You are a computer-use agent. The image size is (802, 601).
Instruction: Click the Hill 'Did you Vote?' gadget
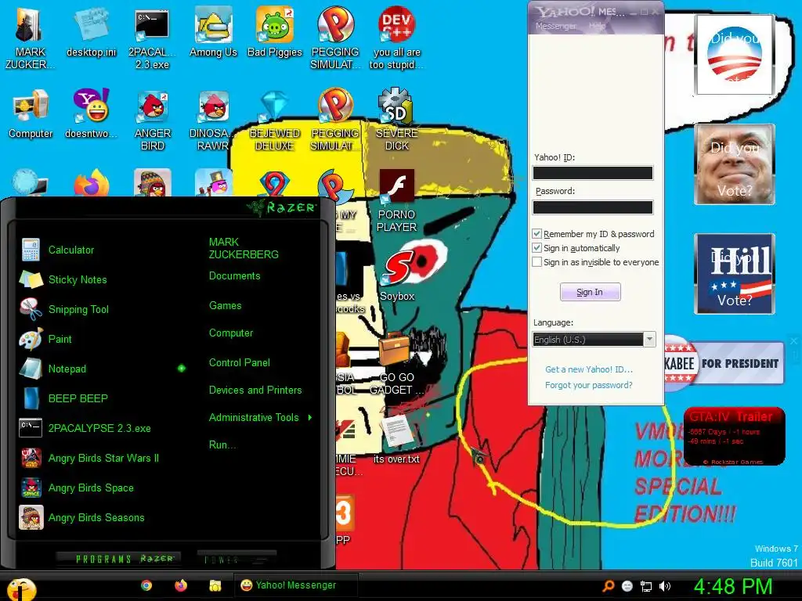[x=735, y=273]
